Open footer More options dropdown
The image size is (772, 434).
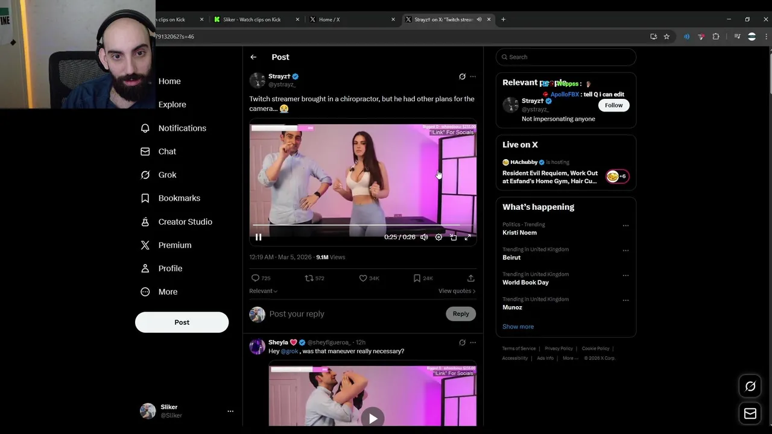coord(570,358)
